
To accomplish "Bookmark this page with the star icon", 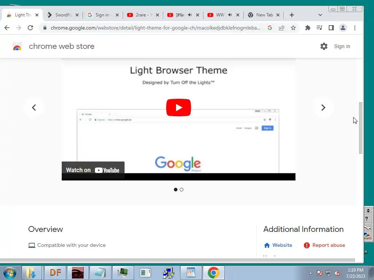I will coord(293,28).
